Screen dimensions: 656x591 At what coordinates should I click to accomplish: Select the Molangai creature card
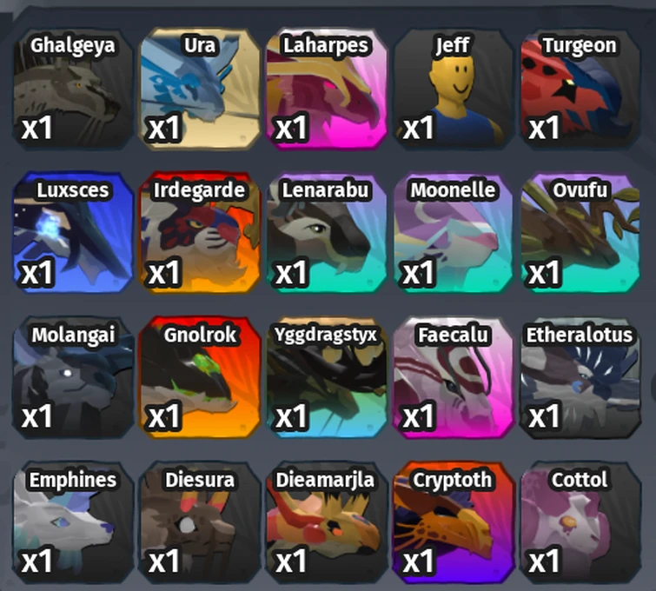pyautogui.click(x=73, y=377)
